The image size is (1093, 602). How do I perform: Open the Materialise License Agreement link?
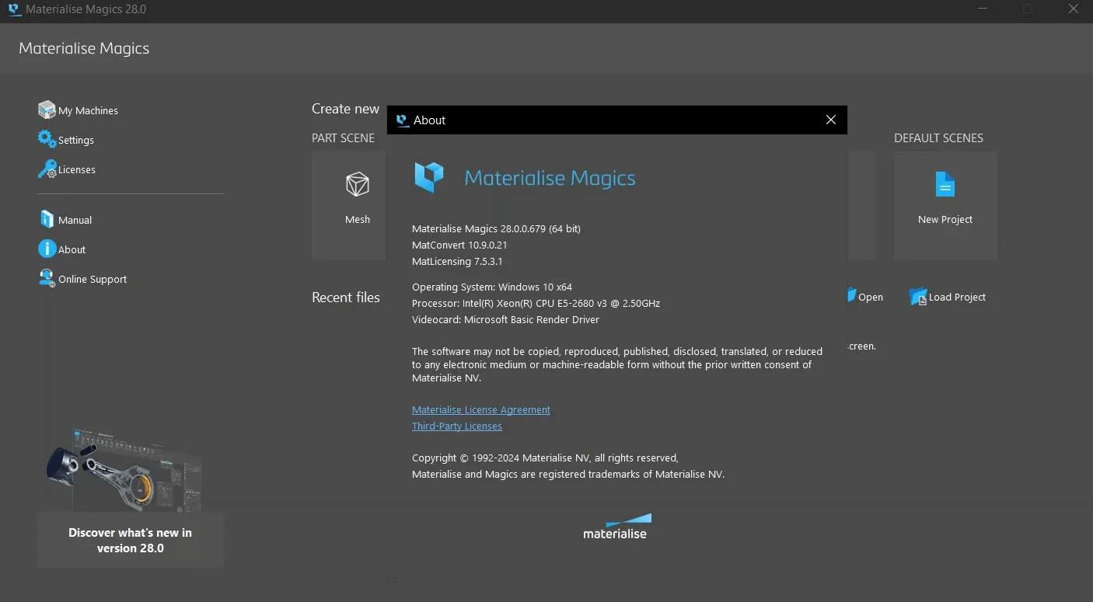point(481,409)
